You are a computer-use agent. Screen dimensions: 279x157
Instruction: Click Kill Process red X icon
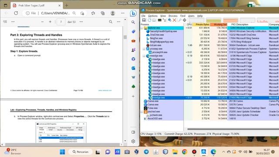pyautogui.click(x=174, y=20)
